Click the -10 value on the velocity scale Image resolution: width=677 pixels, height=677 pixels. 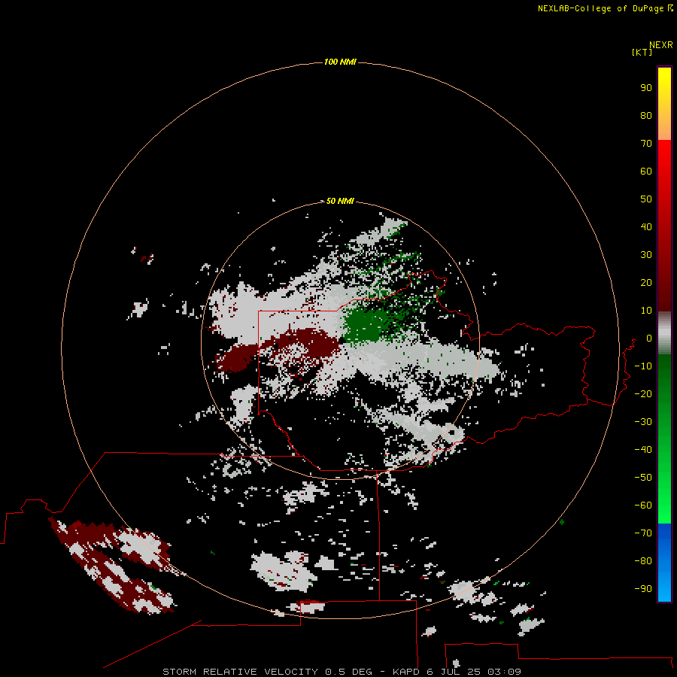tap(643, 366)
